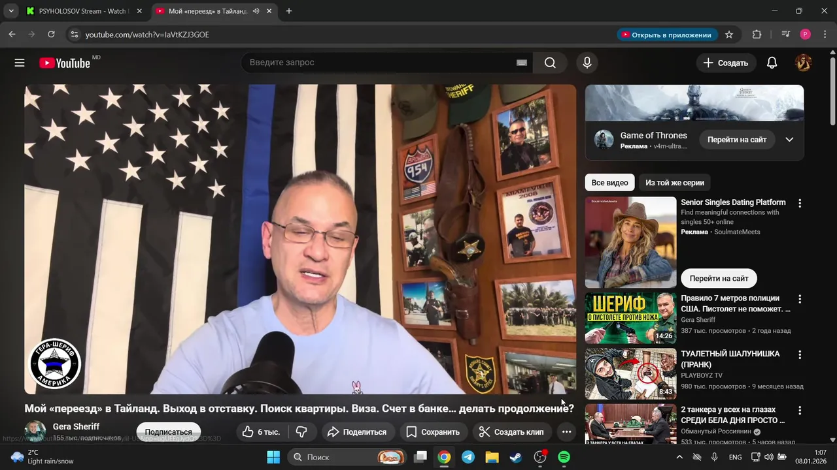Close the PSYHOLOSOV Stream tab
Screen dimensions: 837x470
click(139, 11)
